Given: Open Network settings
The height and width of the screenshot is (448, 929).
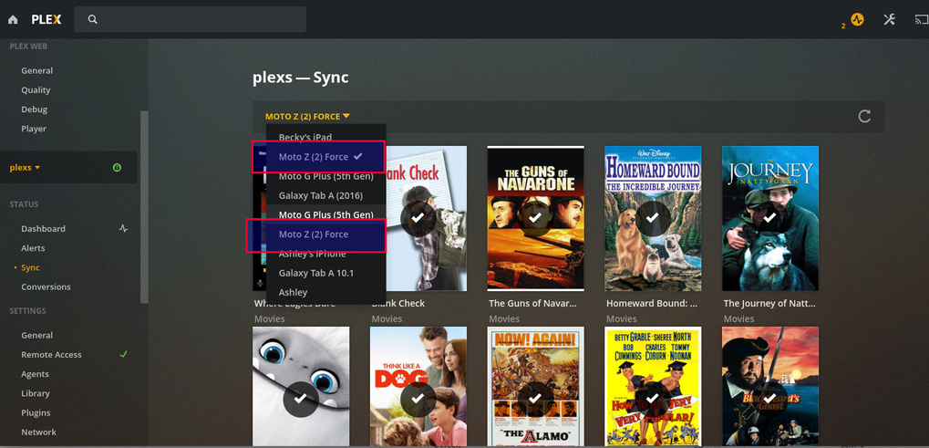Looking at the screenshot, I should pos(38,432).
